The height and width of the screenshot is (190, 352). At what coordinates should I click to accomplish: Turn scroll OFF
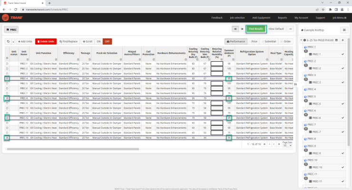pyautogui.click(x=108, y=41)
